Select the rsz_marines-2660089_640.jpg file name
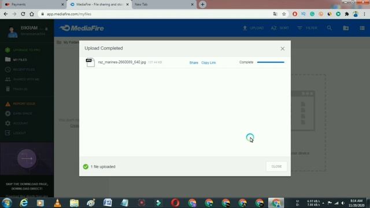This screenshot has height=208, width=370. [x=122, y=62]
